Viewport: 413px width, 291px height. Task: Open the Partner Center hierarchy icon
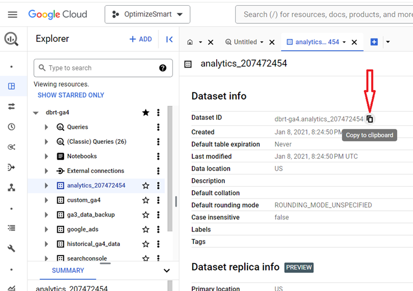tap(11, 187)
